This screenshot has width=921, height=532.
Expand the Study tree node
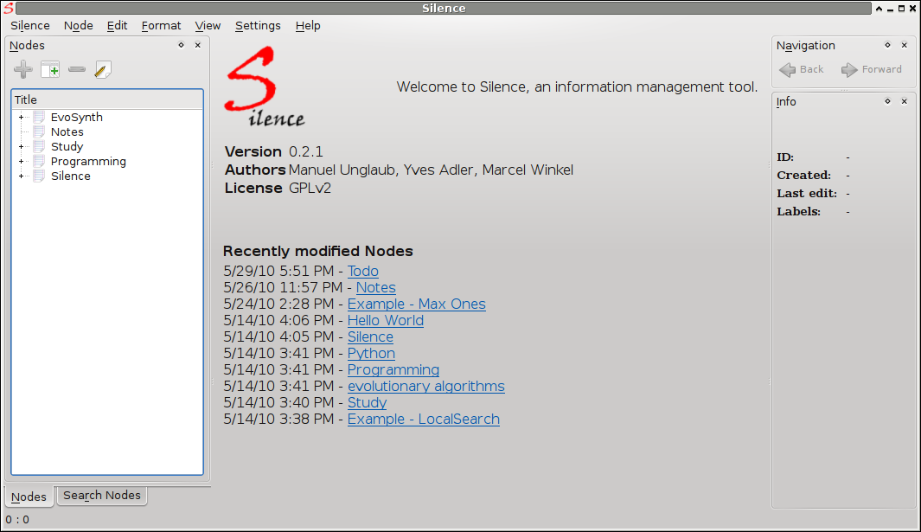point(21,146)
